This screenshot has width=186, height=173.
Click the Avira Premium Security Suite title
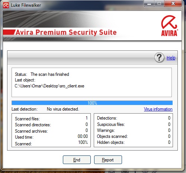tap(66, 33)
